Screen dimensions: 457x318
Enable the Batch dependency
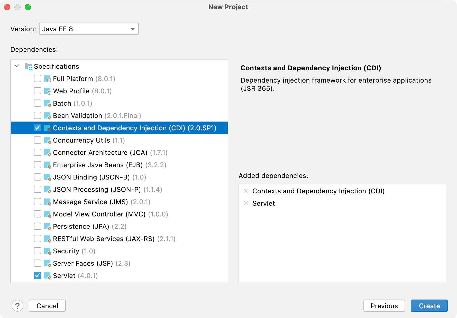click(37, 103)
